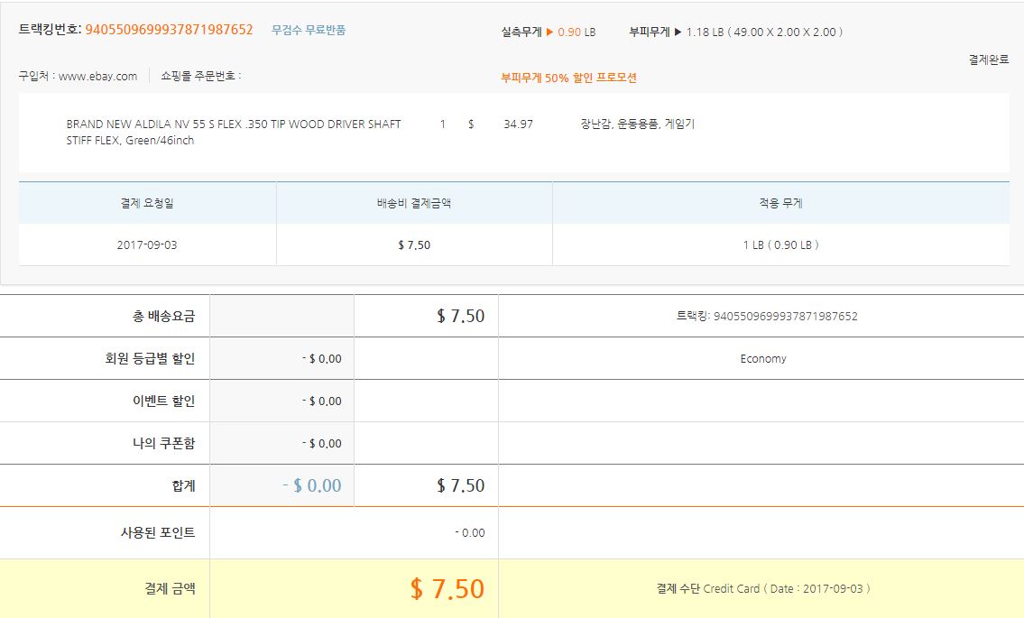1024x618 pixels.
Task: Click the Economy shipping type label
Action: [x=762, y=359]
